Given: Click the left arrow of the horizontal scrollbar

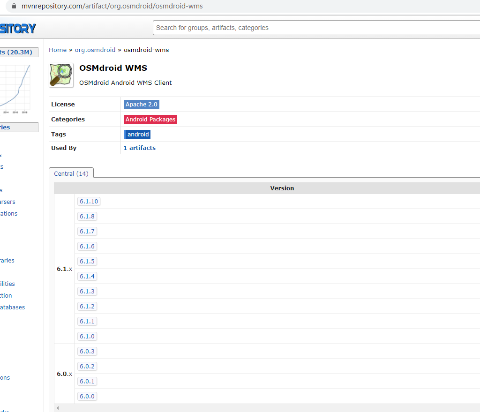Looking at the screenshot, I should pos(57,408).
